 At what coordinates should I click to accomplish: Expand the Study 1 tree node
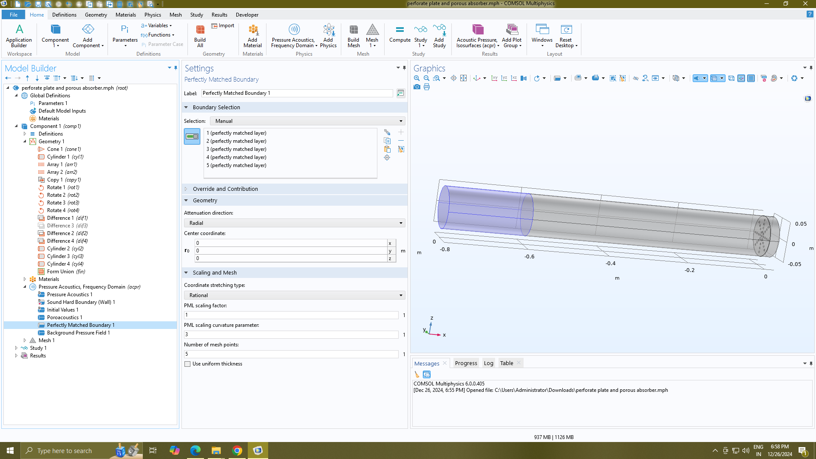click(16, 348)
